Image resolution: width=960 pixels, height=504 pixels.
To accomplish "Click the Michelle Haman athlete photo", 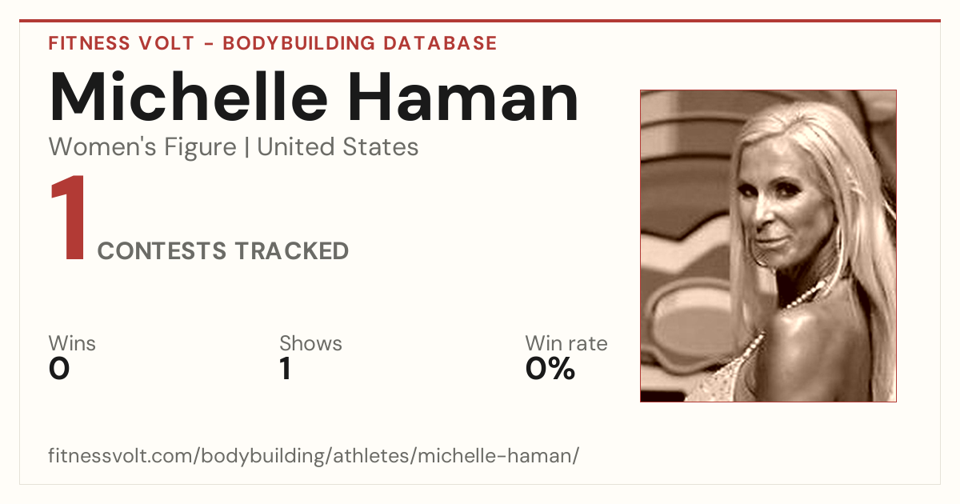I will pyautogui.click(x=768, y=246).
